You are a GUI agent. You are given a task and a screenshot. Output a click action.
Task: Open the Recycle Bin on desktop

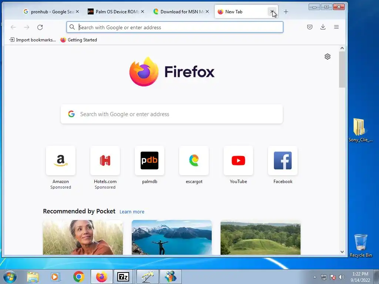[360, 246]
